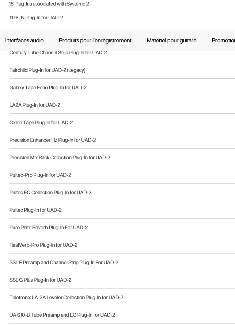235x325 pixels.
Task: Click 1176LN Plug-In for UAD-2
Action: click(36, 17)
